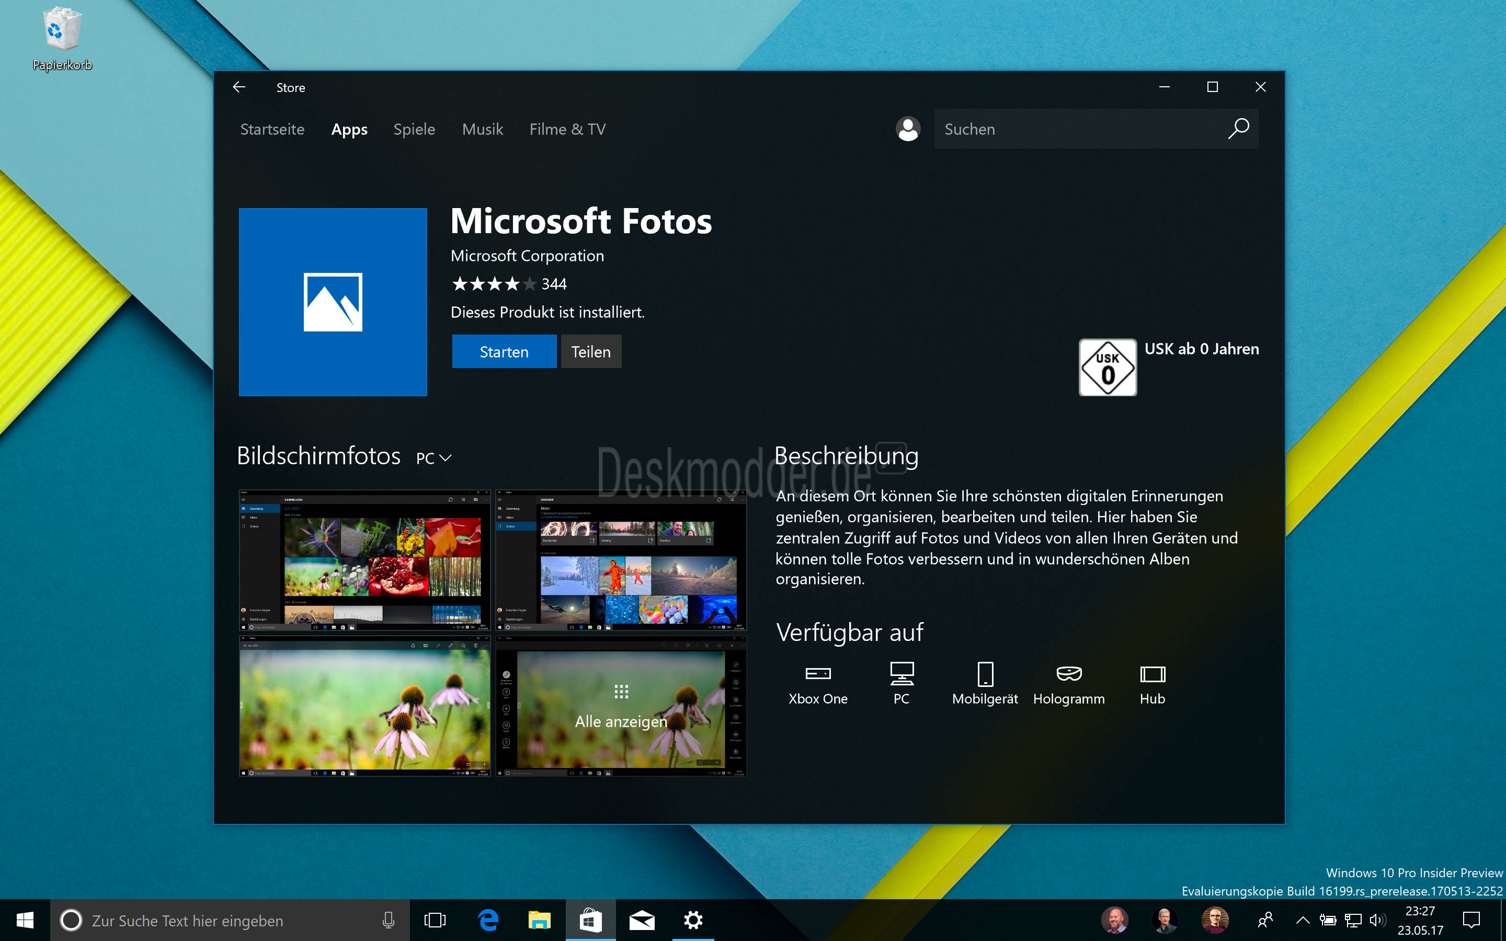Screen dimensions: 1506x941
Task: Click the "USK ab 0 Jahren" text
Action: pos(1202,349)
